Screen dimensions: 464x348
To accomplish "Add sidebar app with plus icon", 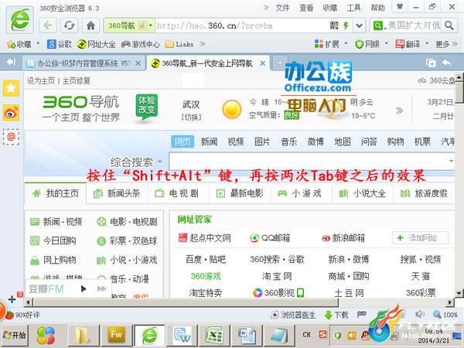I will click(x=12, y=299).
